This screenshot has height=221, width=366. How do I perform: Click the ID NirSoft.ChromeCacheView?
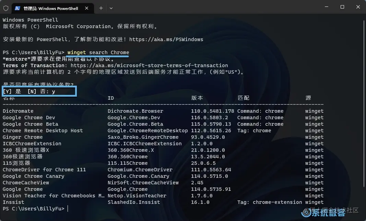143,183
